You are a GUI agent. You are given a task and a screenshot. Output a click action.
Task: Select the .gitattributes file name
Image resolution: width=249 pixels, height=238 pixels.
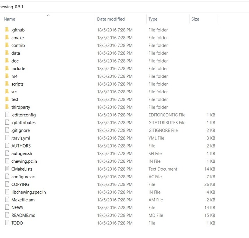click(x=24, y=123)
